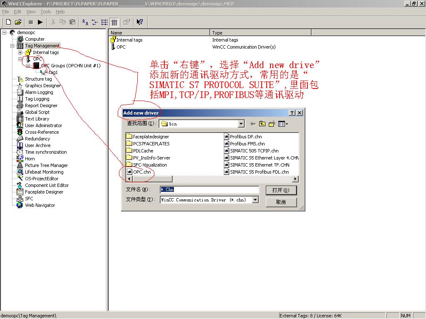Select SFC editor item

point(29,199)
